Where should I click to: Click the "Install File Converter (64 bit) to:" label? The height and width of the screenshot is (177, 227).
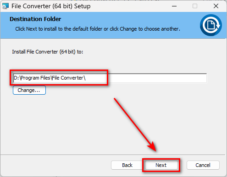click(48, 52)
